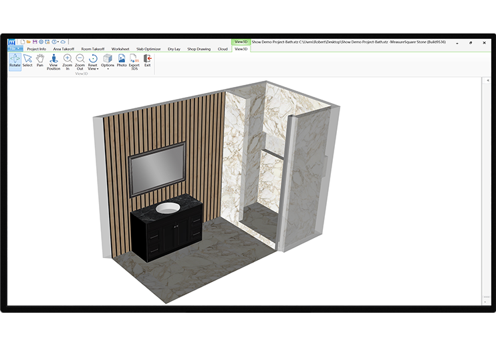Image resolution: width=496 pixels, height=345 pixels.
Task: Exit the 3D view
Action: point(147,61)
